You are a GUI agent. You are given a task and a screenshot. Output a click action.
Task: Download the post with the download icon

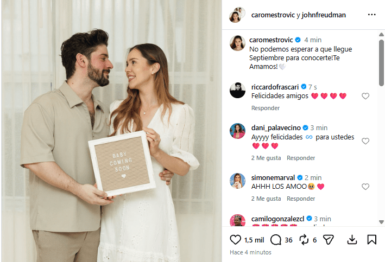click(x=352, y=240)
